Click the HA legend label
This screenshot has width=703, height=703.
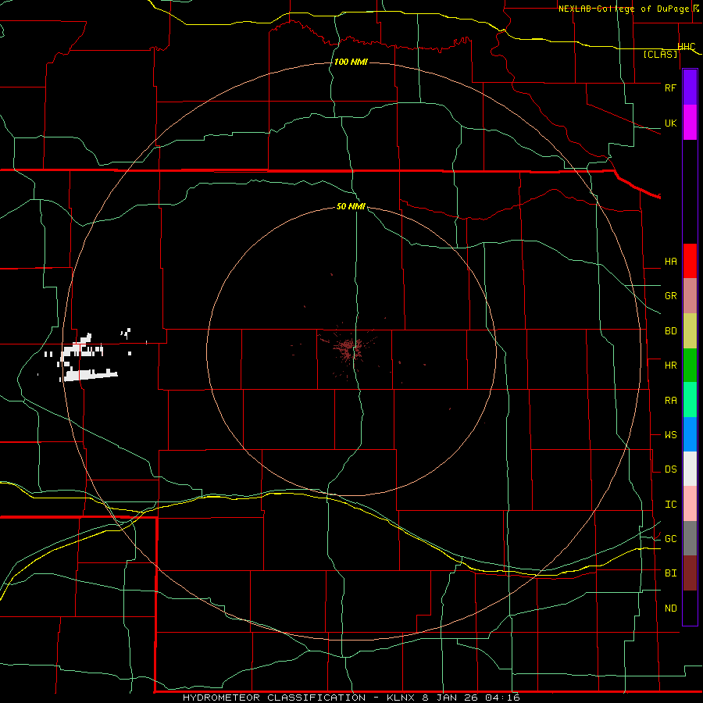[x=670, y=262]
